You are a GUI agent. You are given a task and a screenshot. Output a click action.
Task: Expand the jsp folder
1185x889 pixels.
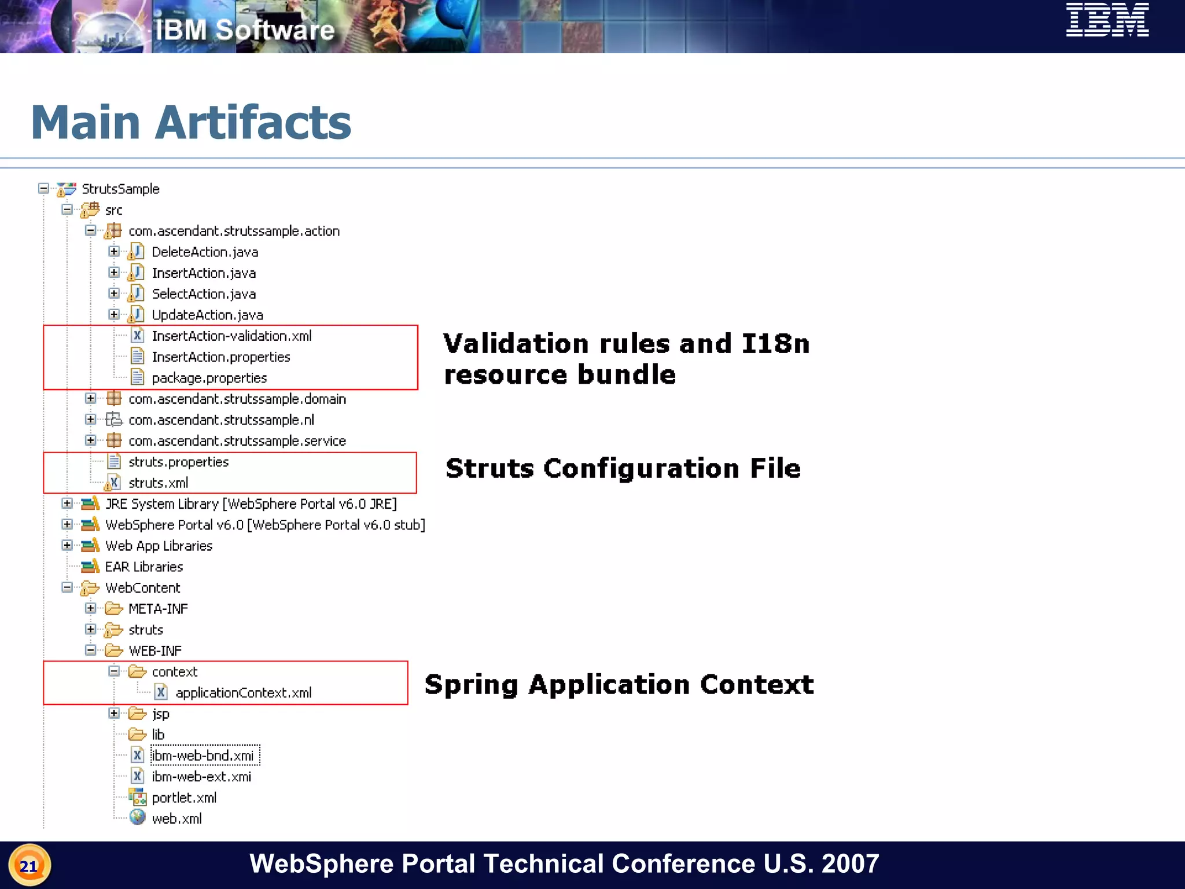[114, 714]
